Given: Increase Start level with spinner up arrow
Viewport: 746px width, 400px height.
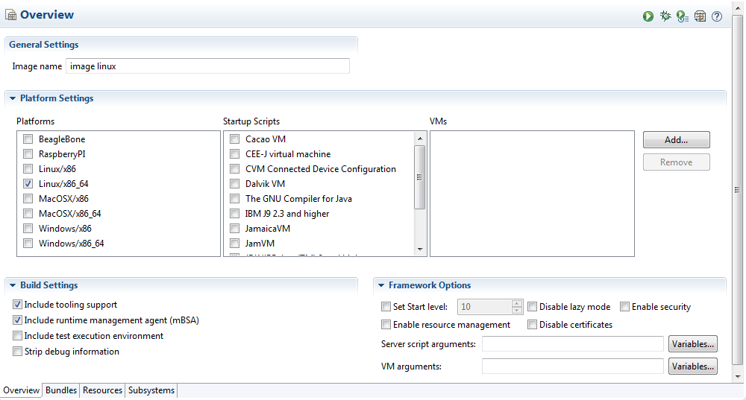Looking at the screenshot, I should [517, 303].
